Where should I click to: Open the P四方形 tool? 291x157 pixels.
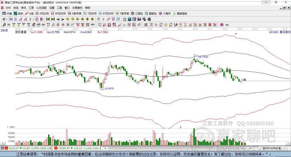pyautogui.click(x=42, y=14)
